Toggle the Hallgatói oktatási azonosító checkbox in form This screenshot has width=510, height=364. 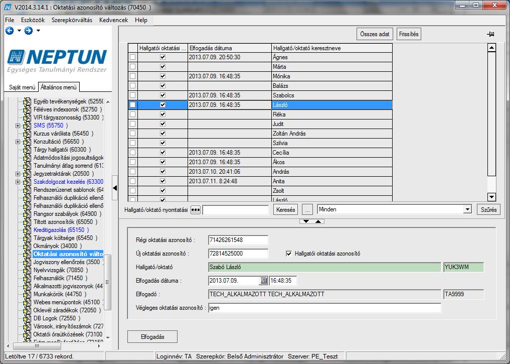[x=289, y=254]
